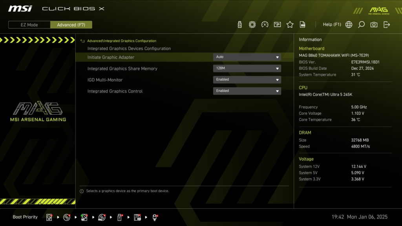Switch to EZ Mode tab

pyautogui.click(x=29, y=24)
